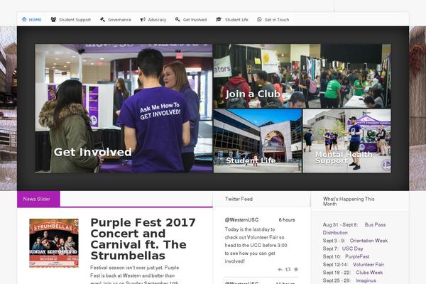This screenshot has height=284, width=426.
Task: Click the 'Festival season isn't over' article excerpt
Action: [134, 275]
